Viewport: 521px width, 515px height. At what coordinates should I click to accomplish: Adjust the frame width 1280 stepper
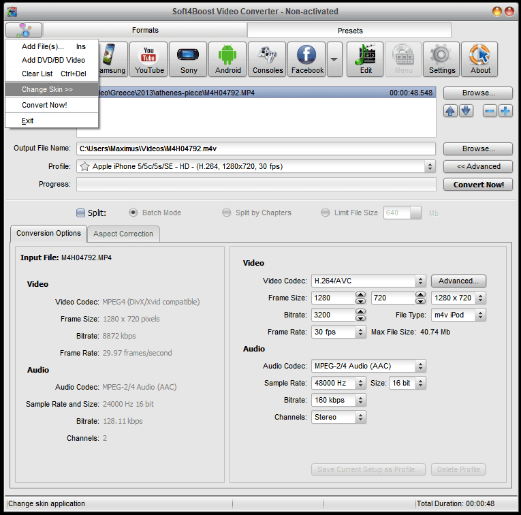360,298
